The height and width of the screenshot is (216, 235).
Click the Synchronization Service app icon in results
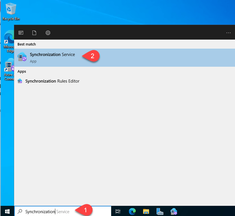22,57
